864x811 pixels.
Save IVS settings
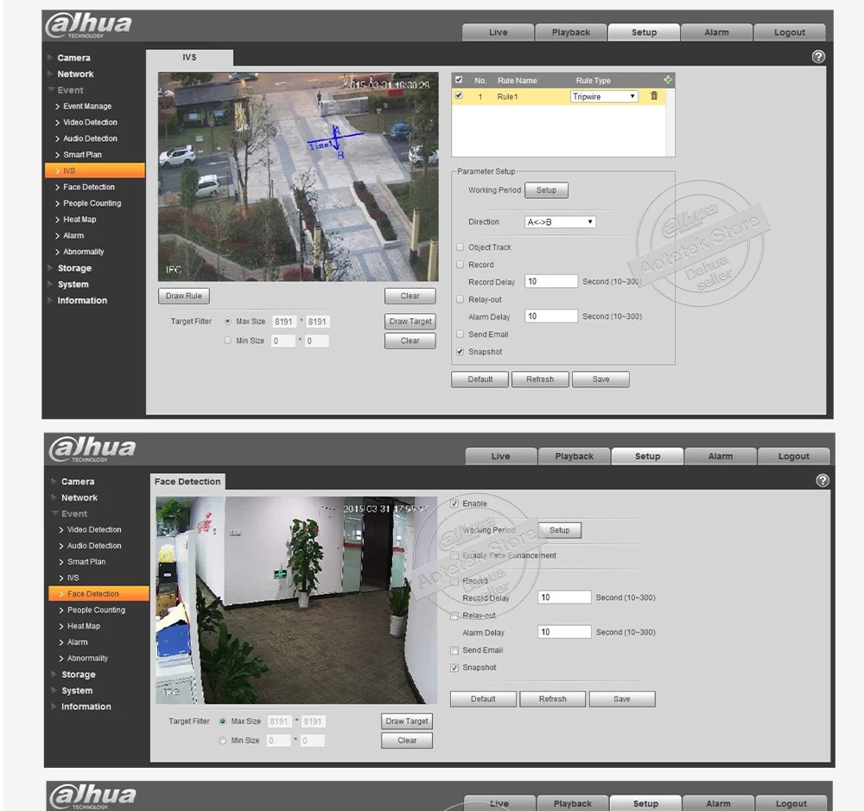(x=600, y=380)
